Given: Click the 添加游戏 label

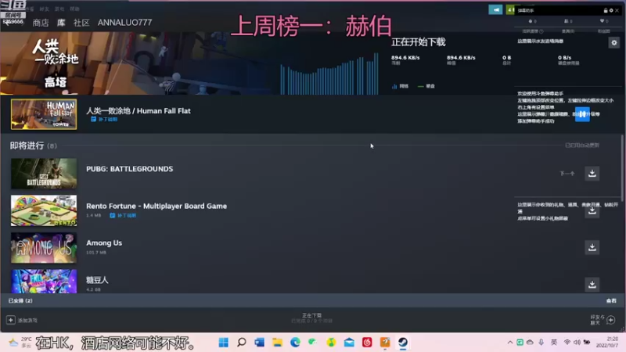Looking at the screenshot, I should [27, 320].
